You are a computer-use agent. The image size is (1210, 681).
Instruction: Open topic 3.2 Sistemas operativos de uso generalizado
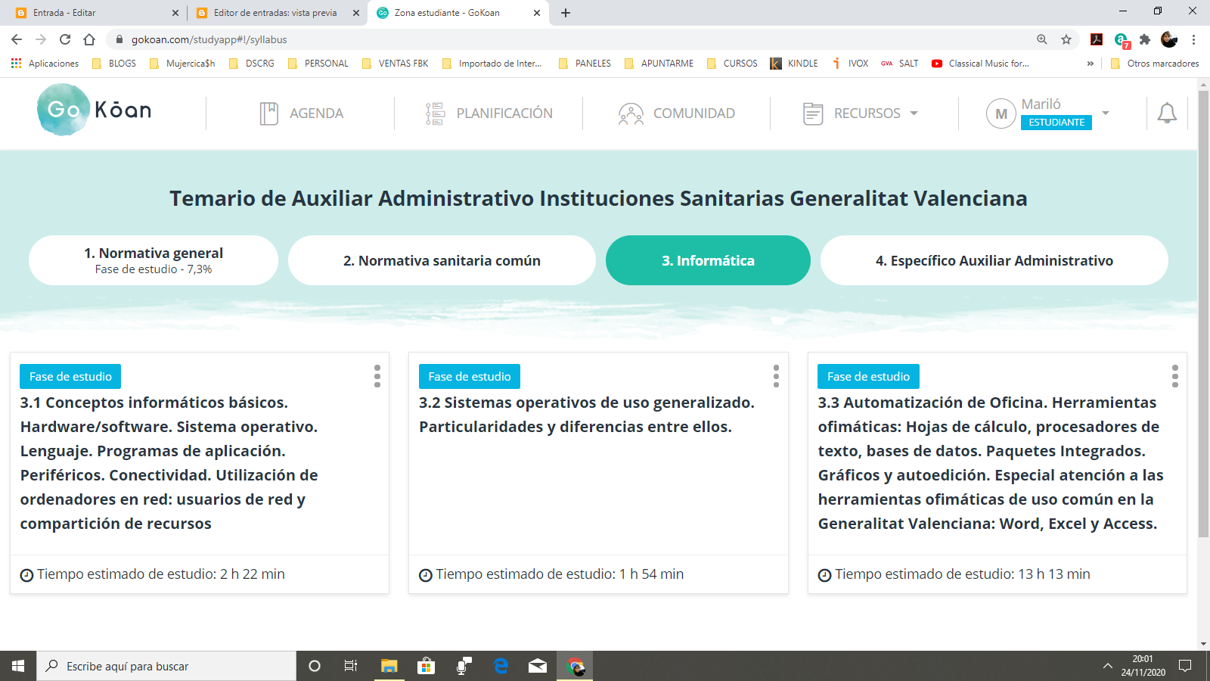587,415
